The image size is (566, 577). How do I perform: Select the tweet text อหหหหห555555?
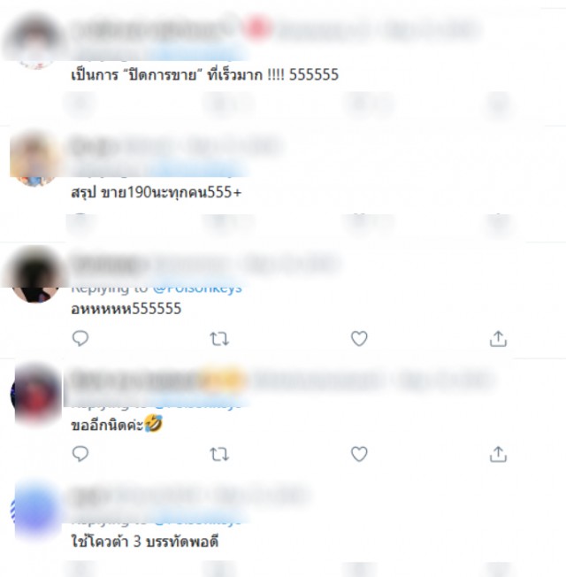tap(126, 308)
